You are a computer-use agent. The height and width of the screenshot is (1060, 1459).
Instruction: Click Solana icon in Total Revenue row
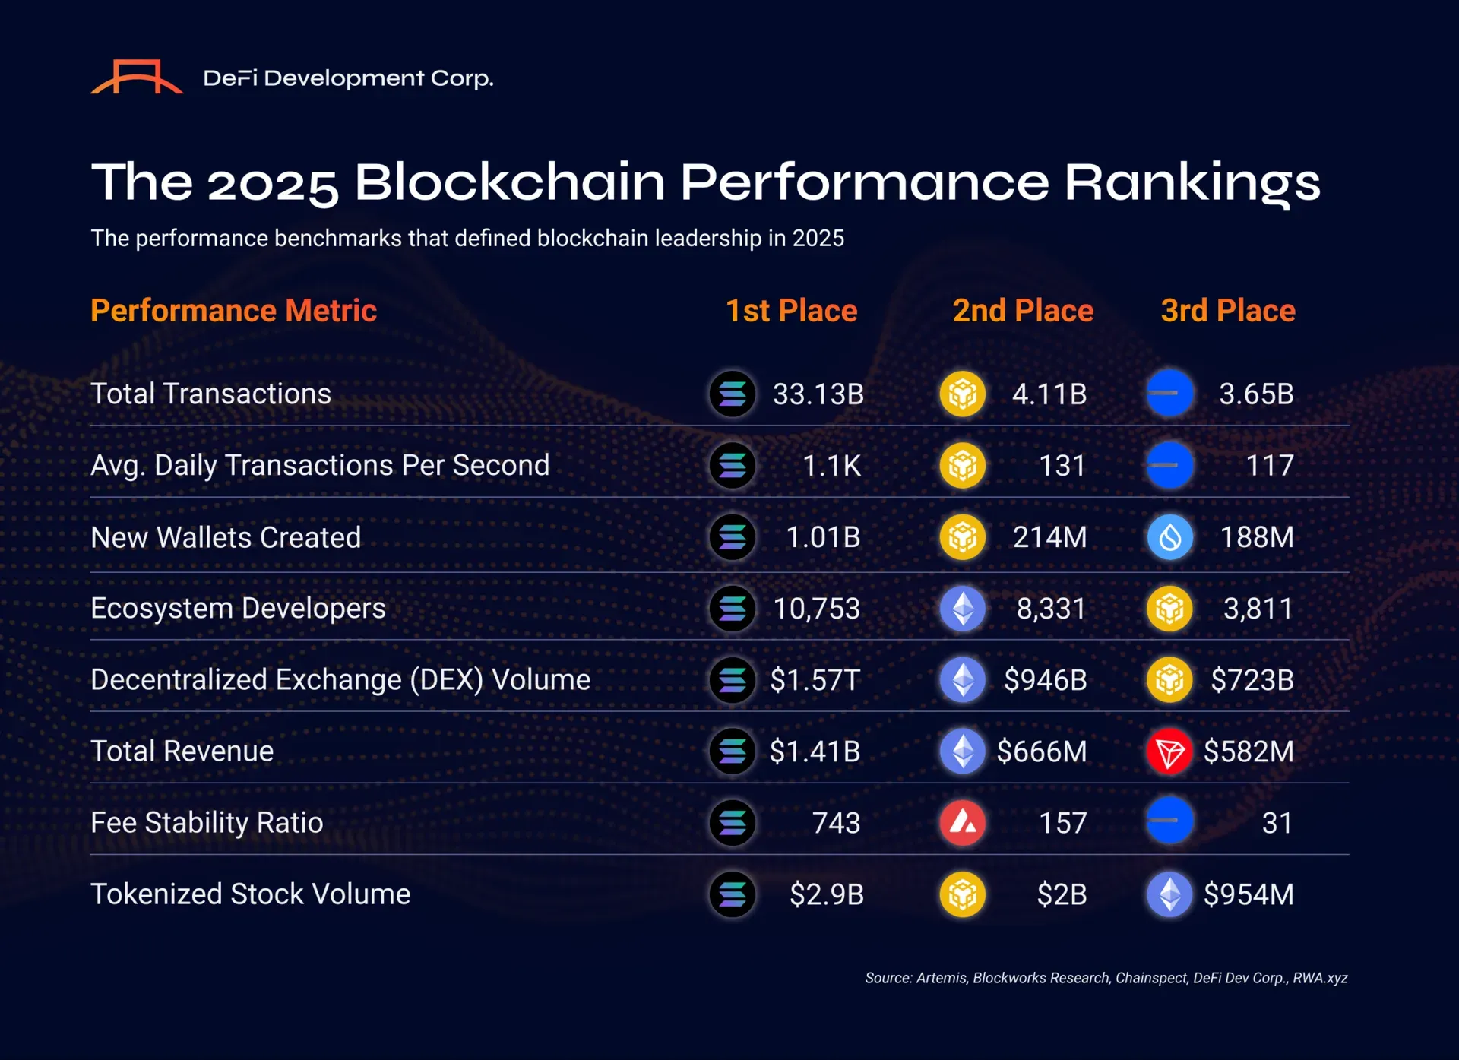pos(733,751)
